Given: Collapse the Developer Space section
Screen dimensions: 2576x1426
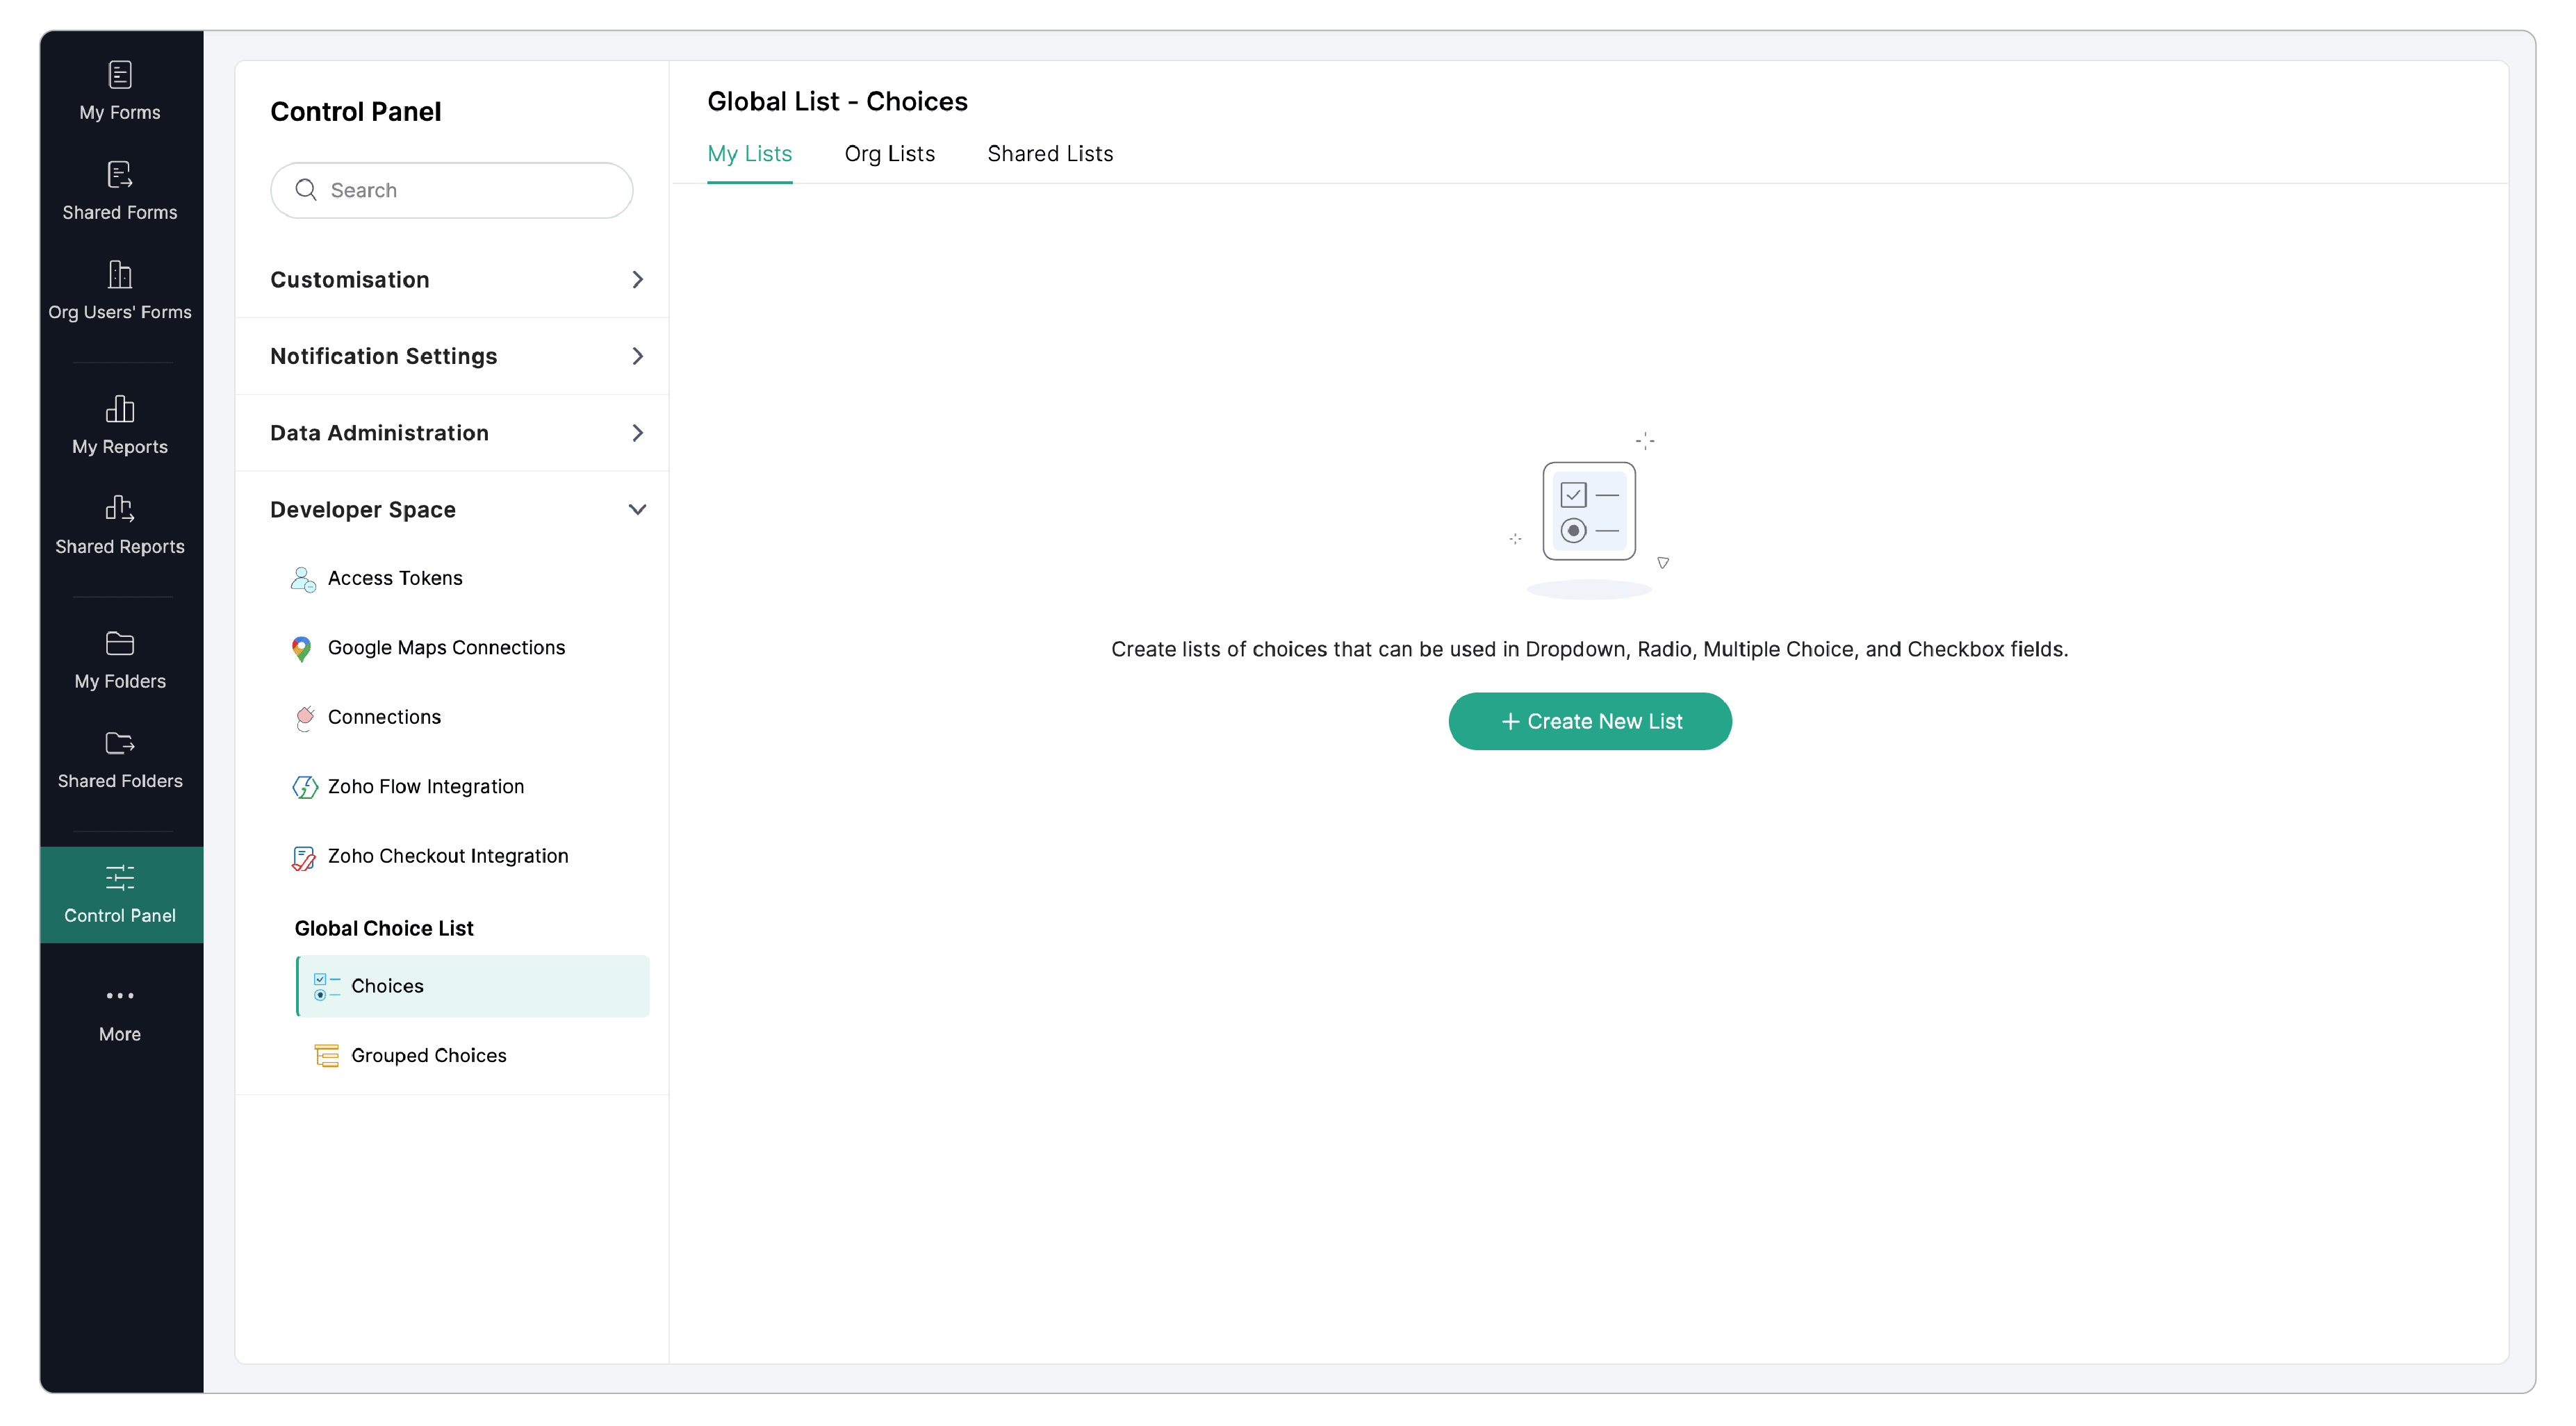Looking at the screenshot, I should pyautogui.click(x=636, y=510).
